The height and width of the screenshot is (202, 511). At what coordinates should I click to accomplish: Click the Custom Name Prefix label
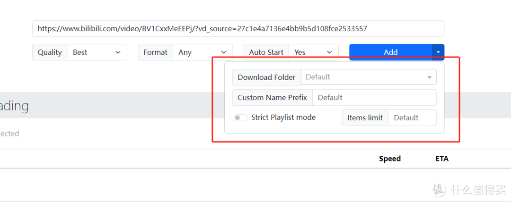click(272, 98)
